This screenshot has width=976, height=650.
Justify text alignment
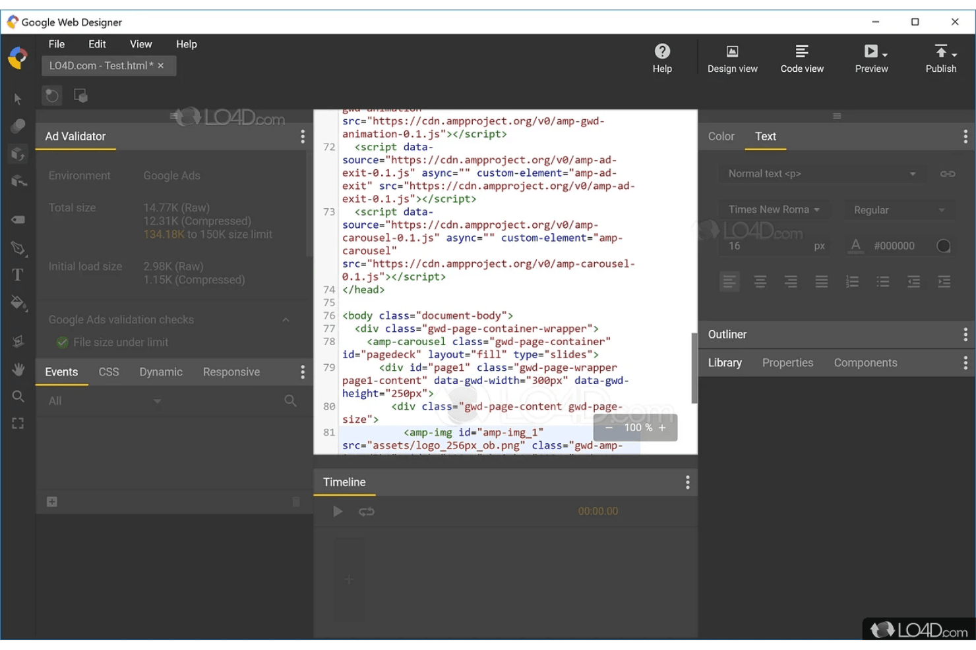pos(821,282)
